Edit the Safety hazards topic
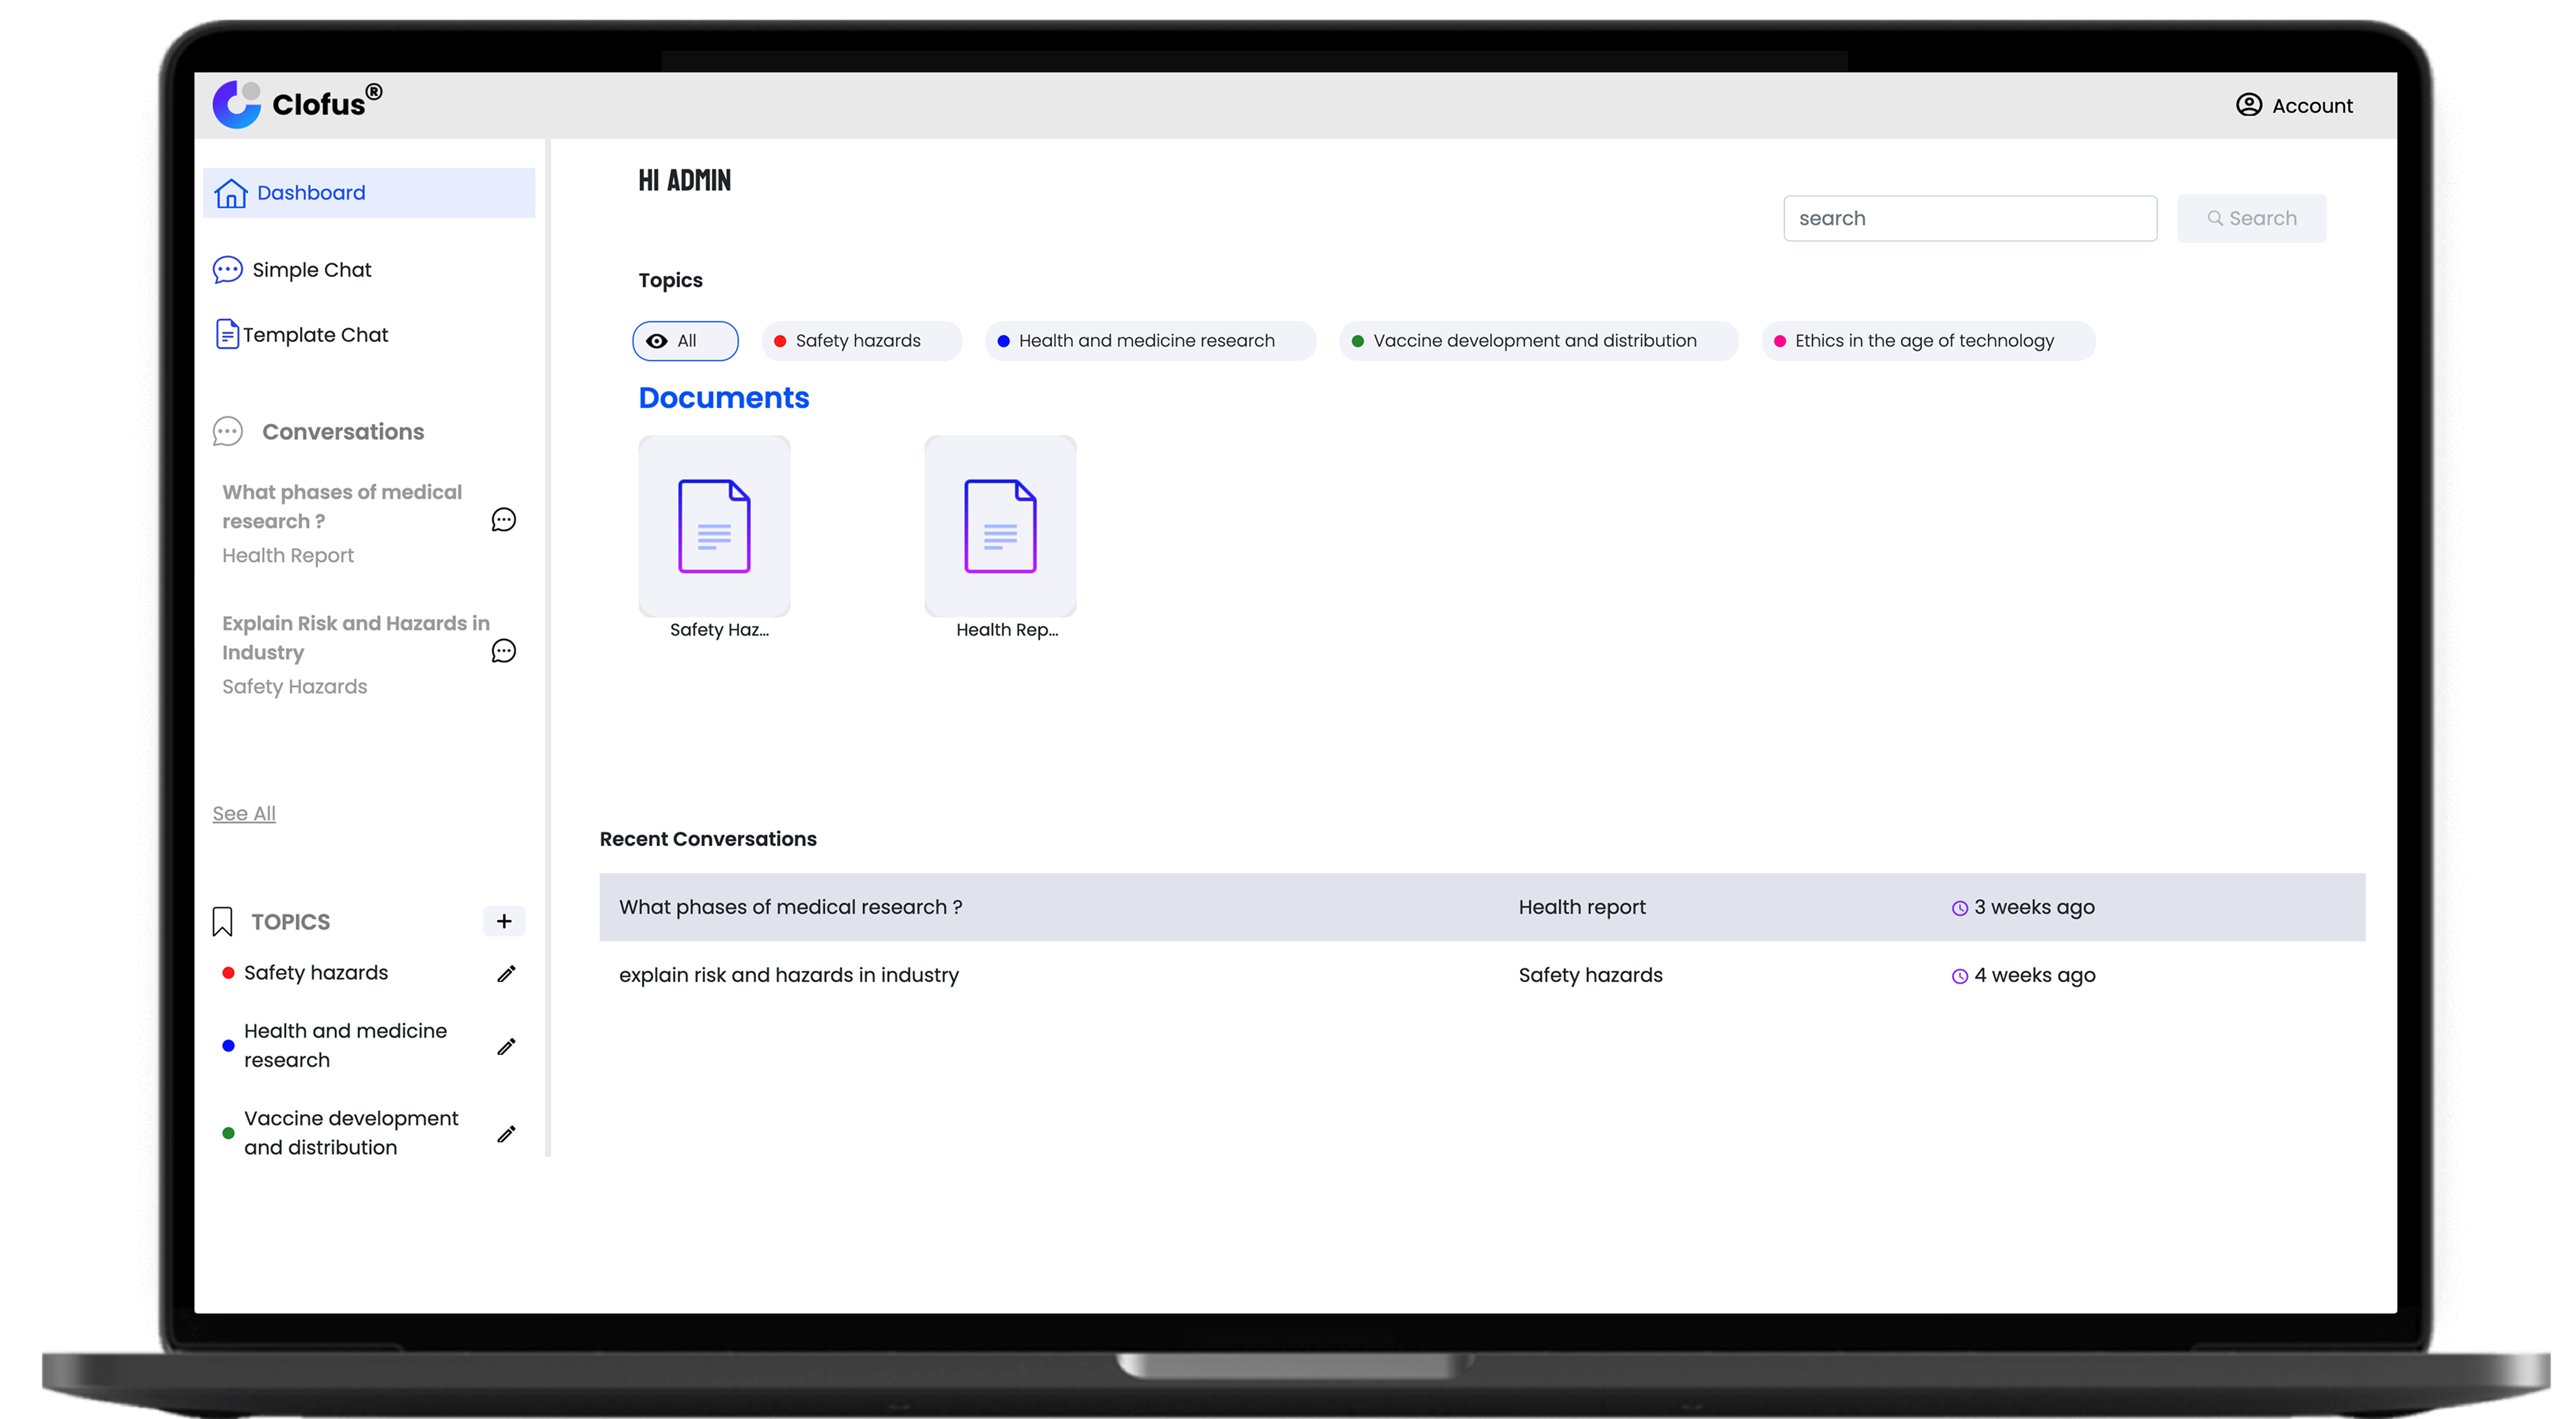This screenshot has height=1419, width=2576. pyautogui.click(x=506, y=973)
